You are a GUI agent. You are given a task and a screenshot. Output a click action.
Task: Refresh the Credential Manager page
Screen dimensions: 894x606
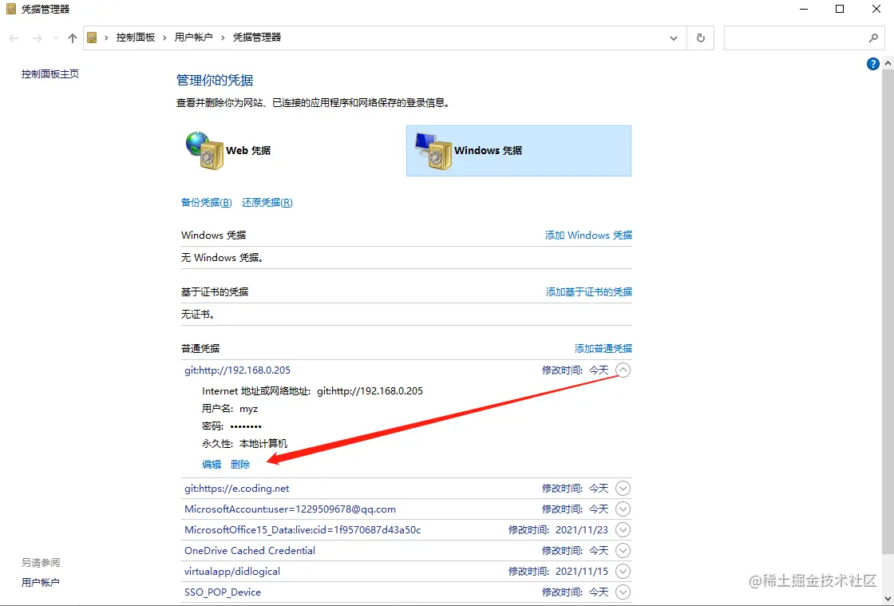[701, 38]
